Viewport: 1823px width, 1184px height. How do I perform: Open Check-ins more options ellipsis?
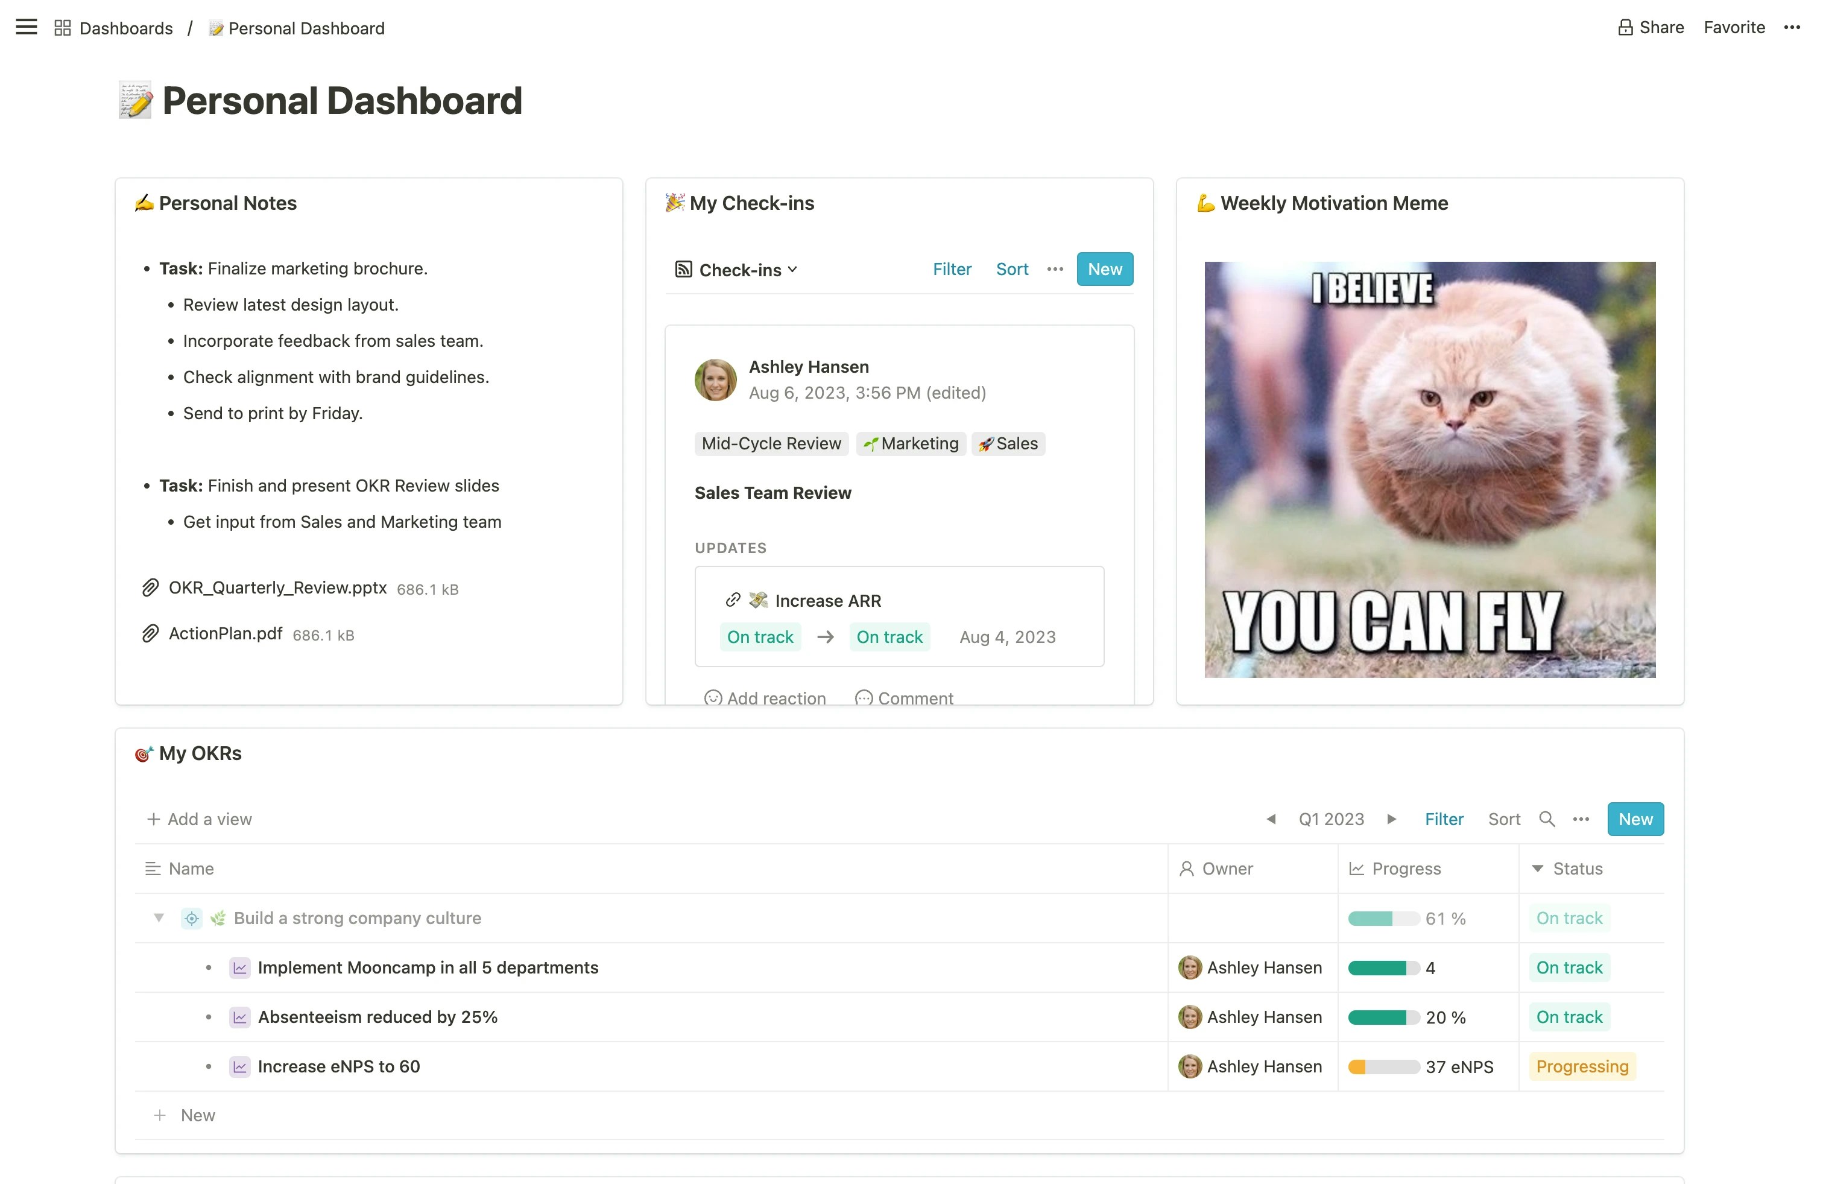(x=1055, y=269)
